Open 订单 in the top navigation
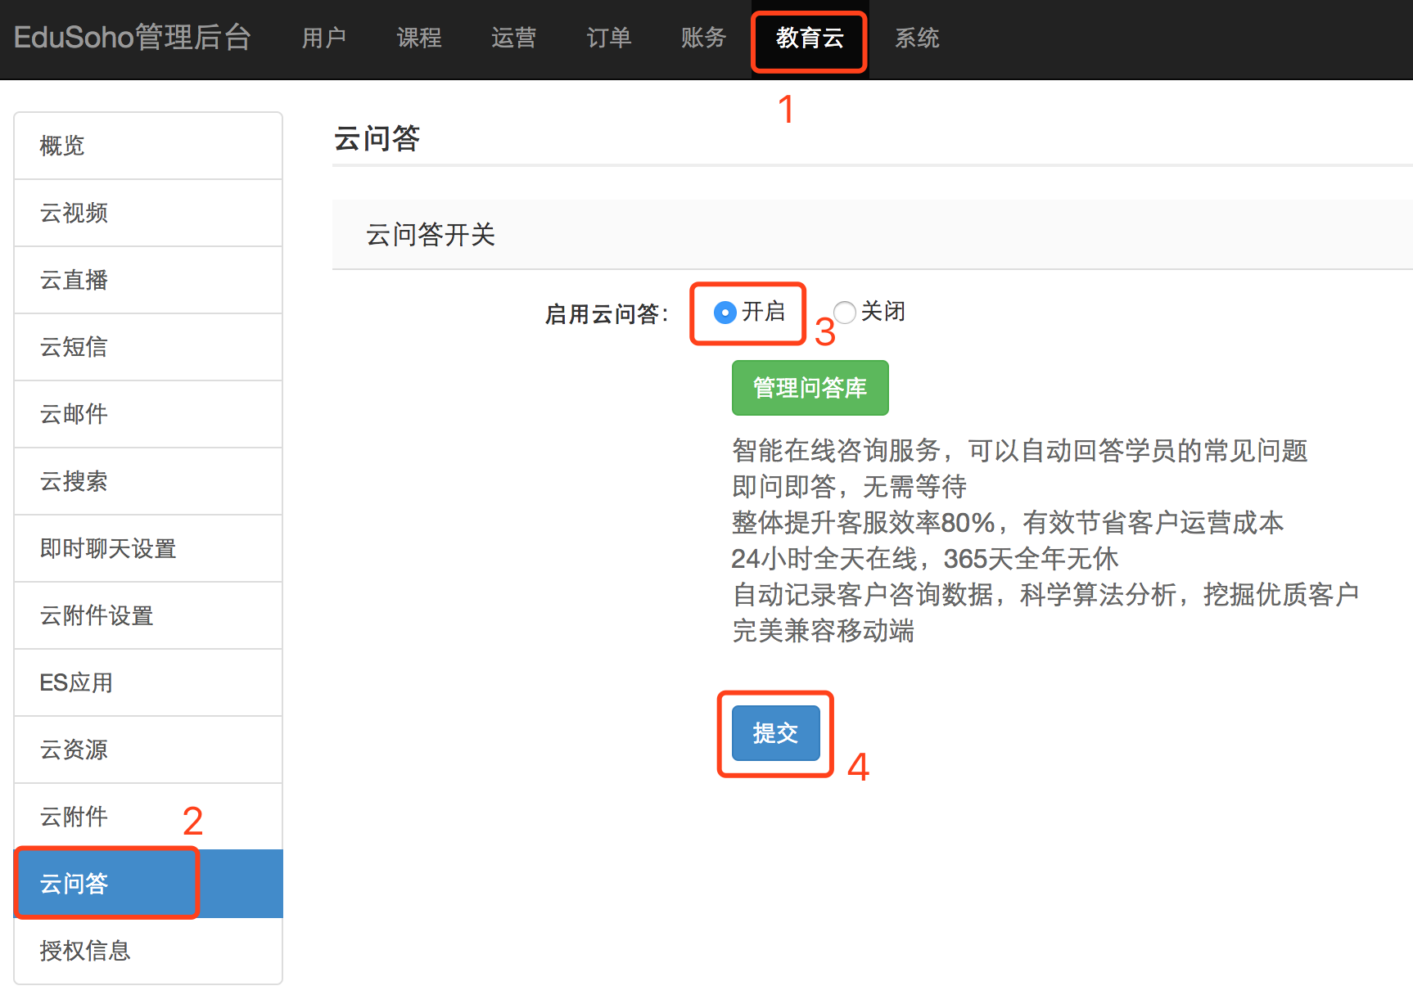1413x995 pixels. pyautogui.click(x=608, y=38)
